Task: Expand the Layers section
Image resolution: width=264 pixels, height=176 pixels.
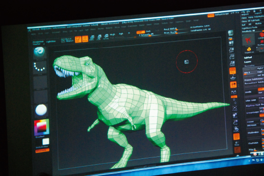Action: coord(248,62)
